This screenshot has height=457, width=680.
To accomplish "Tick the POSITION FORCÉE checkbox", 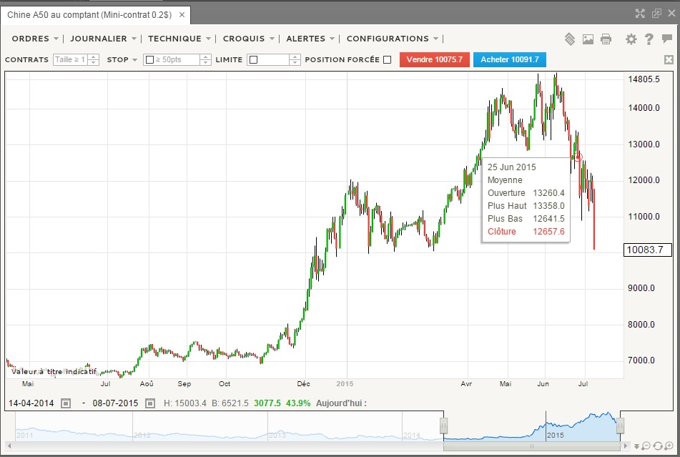I will 388,60.
